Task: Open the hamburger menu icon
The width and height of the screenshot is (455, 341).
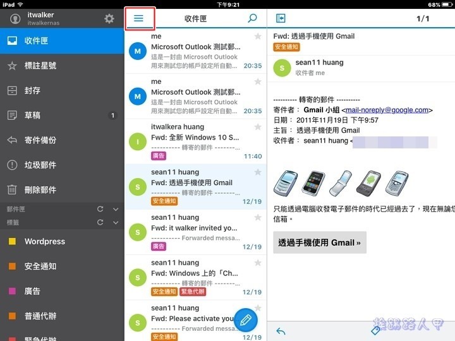Action: pyautogui.click(x=138, y=18)
